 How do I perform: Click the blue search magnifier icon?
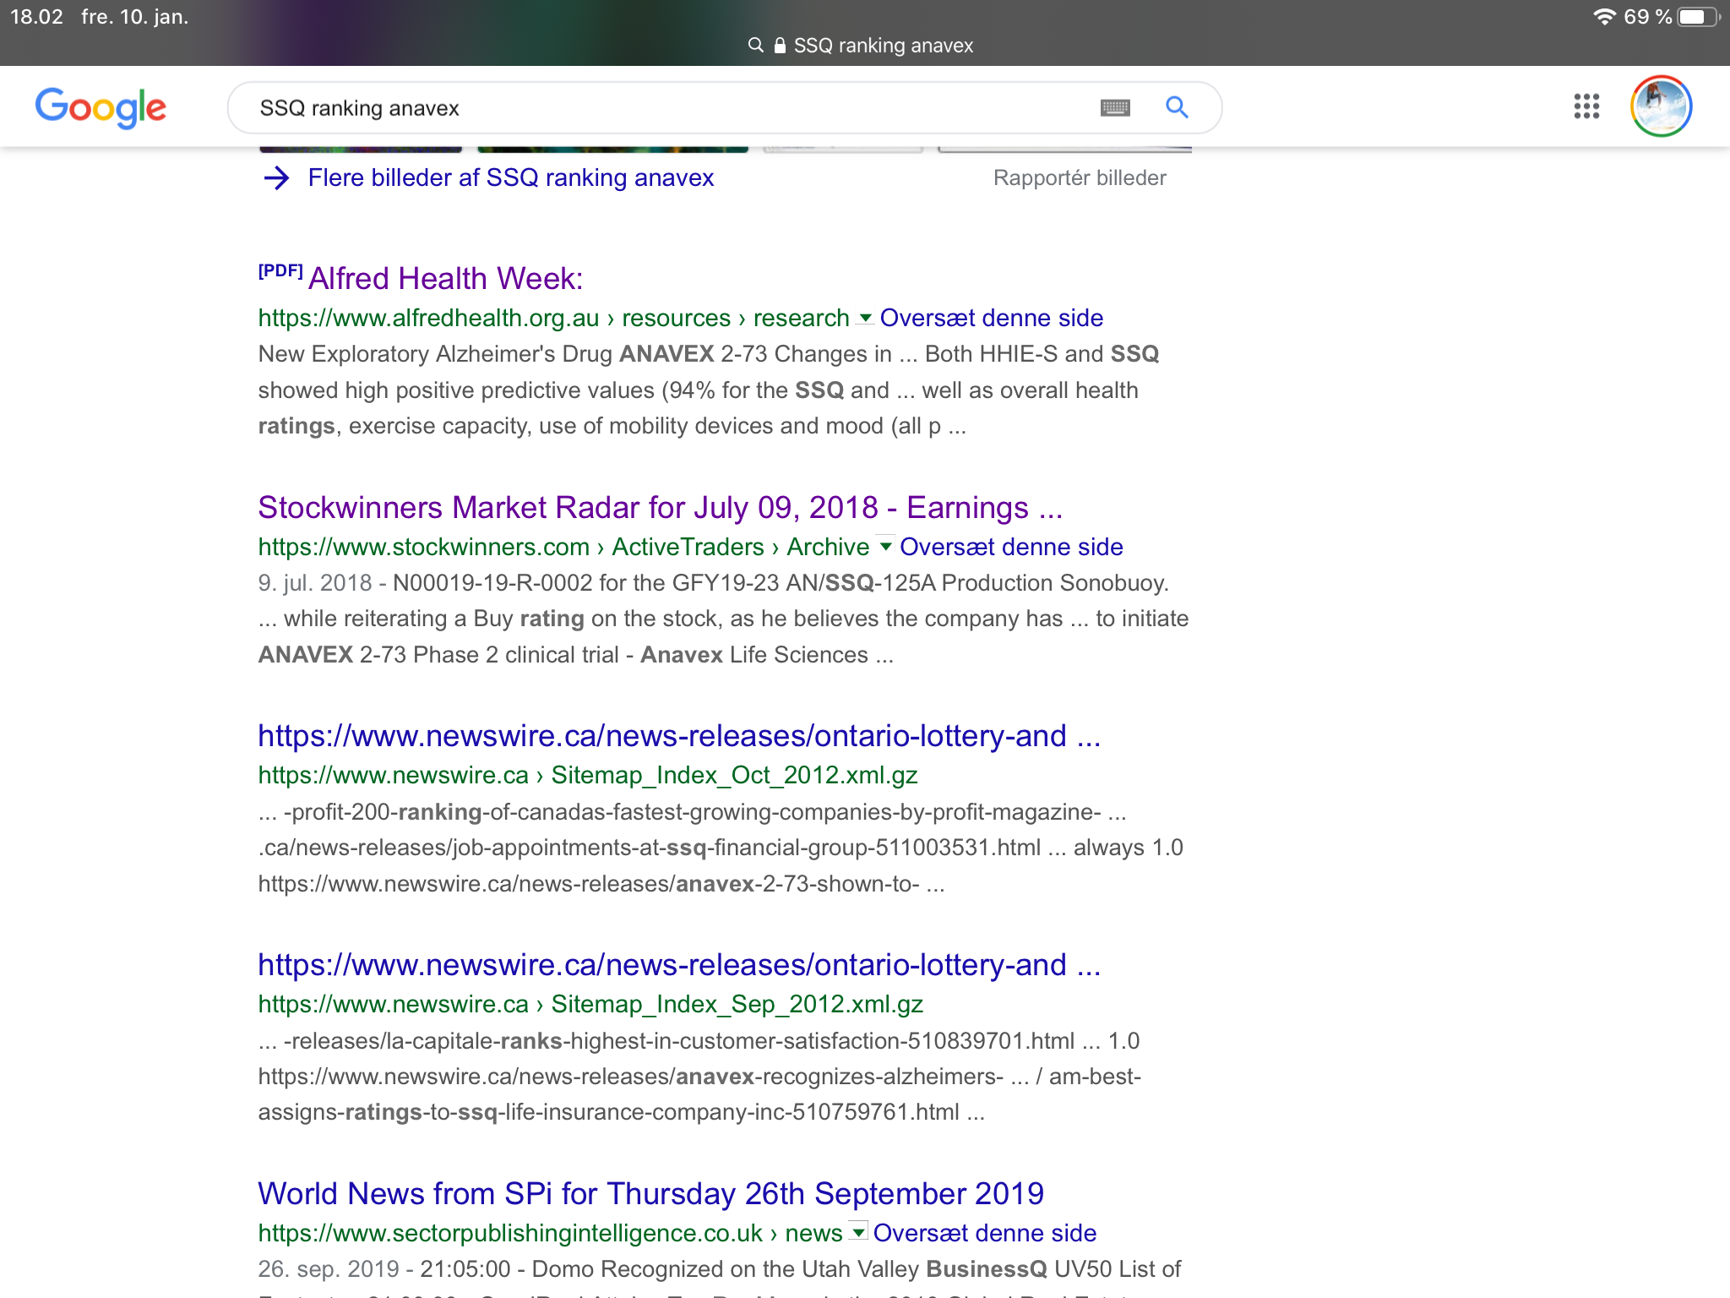point(1177,107)
